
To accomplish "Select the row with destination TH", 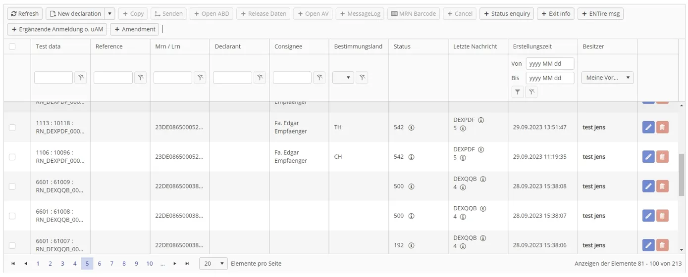I will (12, 127).
